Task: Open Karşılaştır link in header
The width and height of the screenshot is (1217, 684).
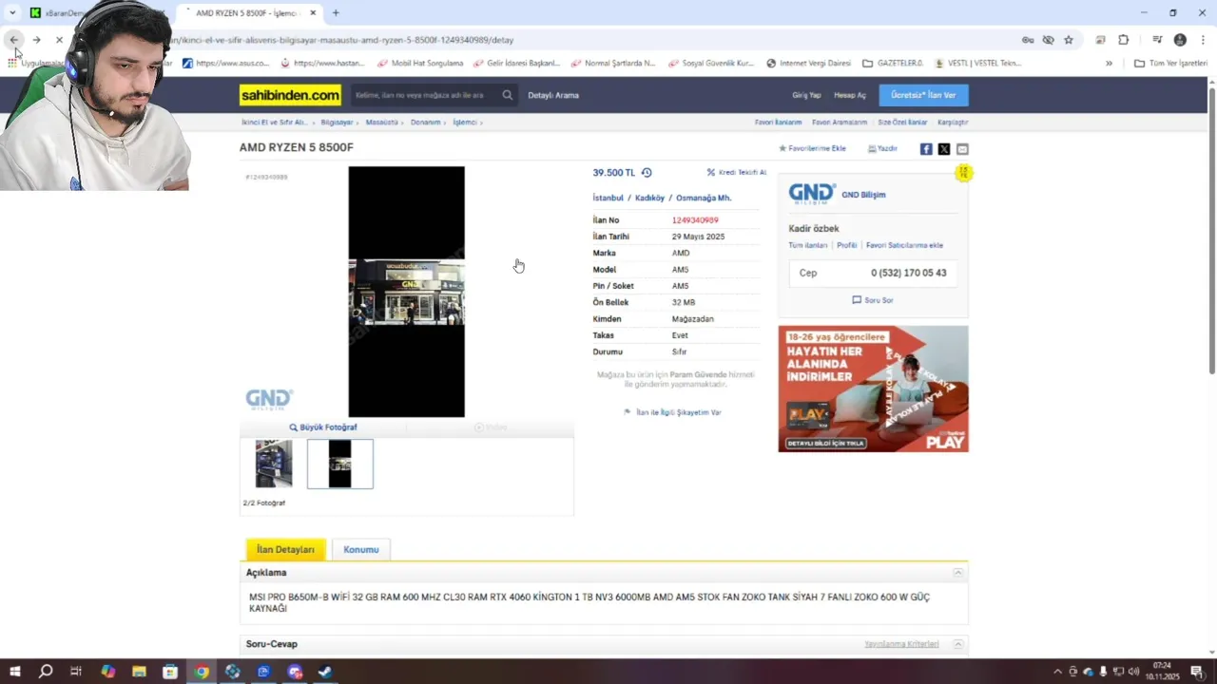Action: [953, 123]
